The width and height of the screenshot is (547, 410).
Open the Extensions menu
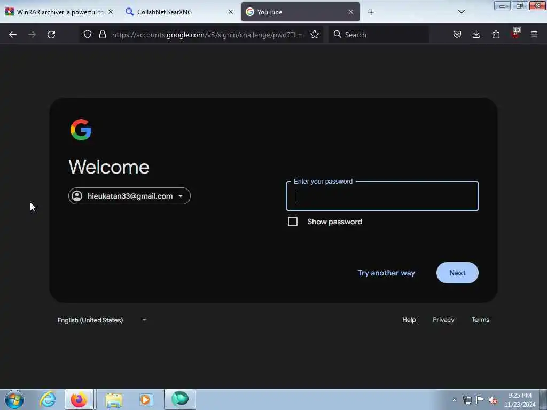coord(496,34)
